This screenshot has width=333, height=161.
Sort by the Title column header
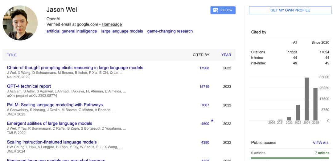(x=12, y=55)
